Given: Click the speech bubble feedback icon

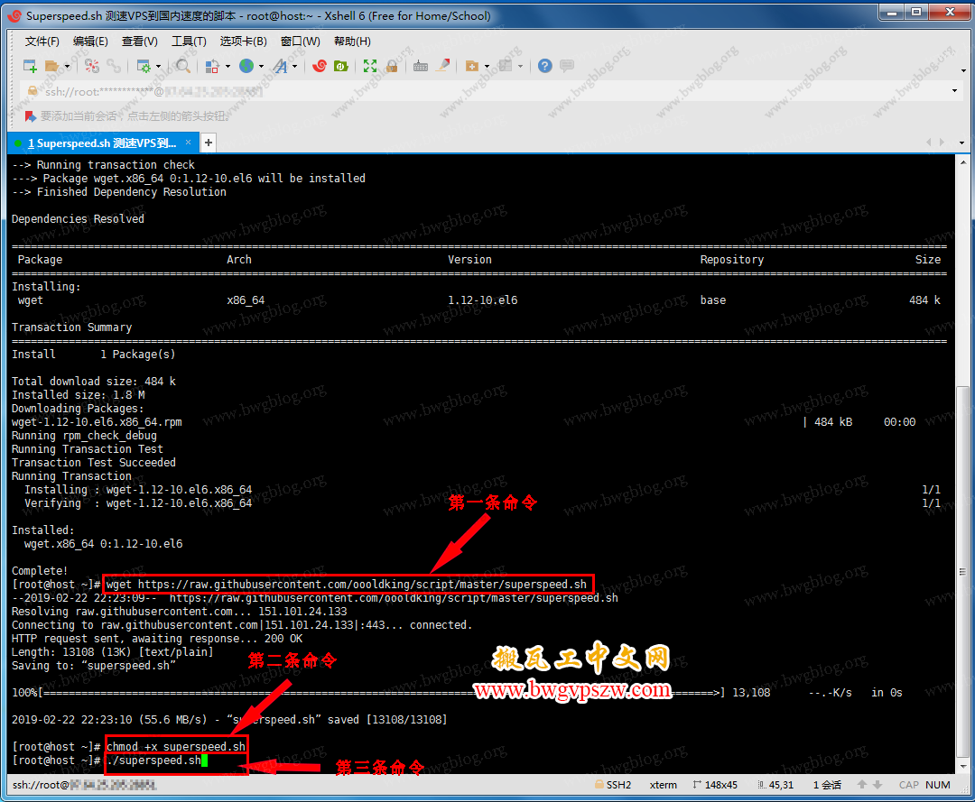Looking at the screenshot, I should pos(566,65).
